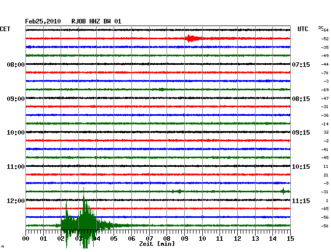
Task: Click the x-axis minute tick label 09
Action: (184, 239)
